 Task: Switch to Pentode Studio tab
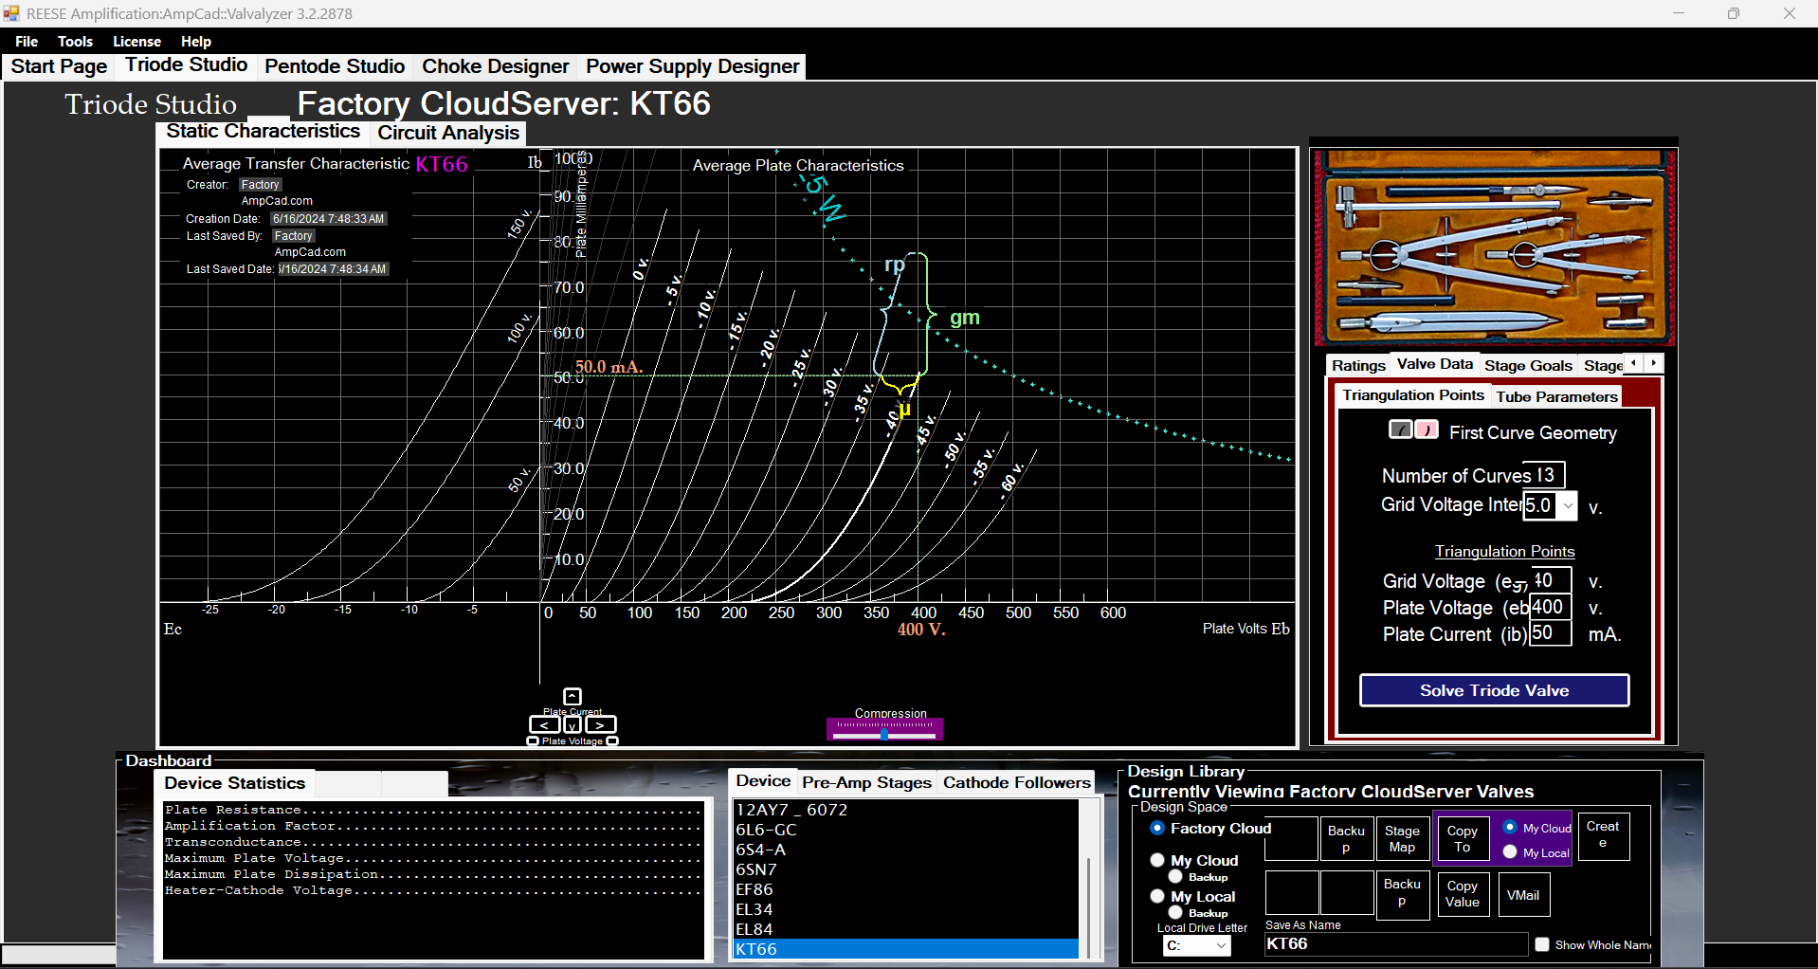point(335,66)
